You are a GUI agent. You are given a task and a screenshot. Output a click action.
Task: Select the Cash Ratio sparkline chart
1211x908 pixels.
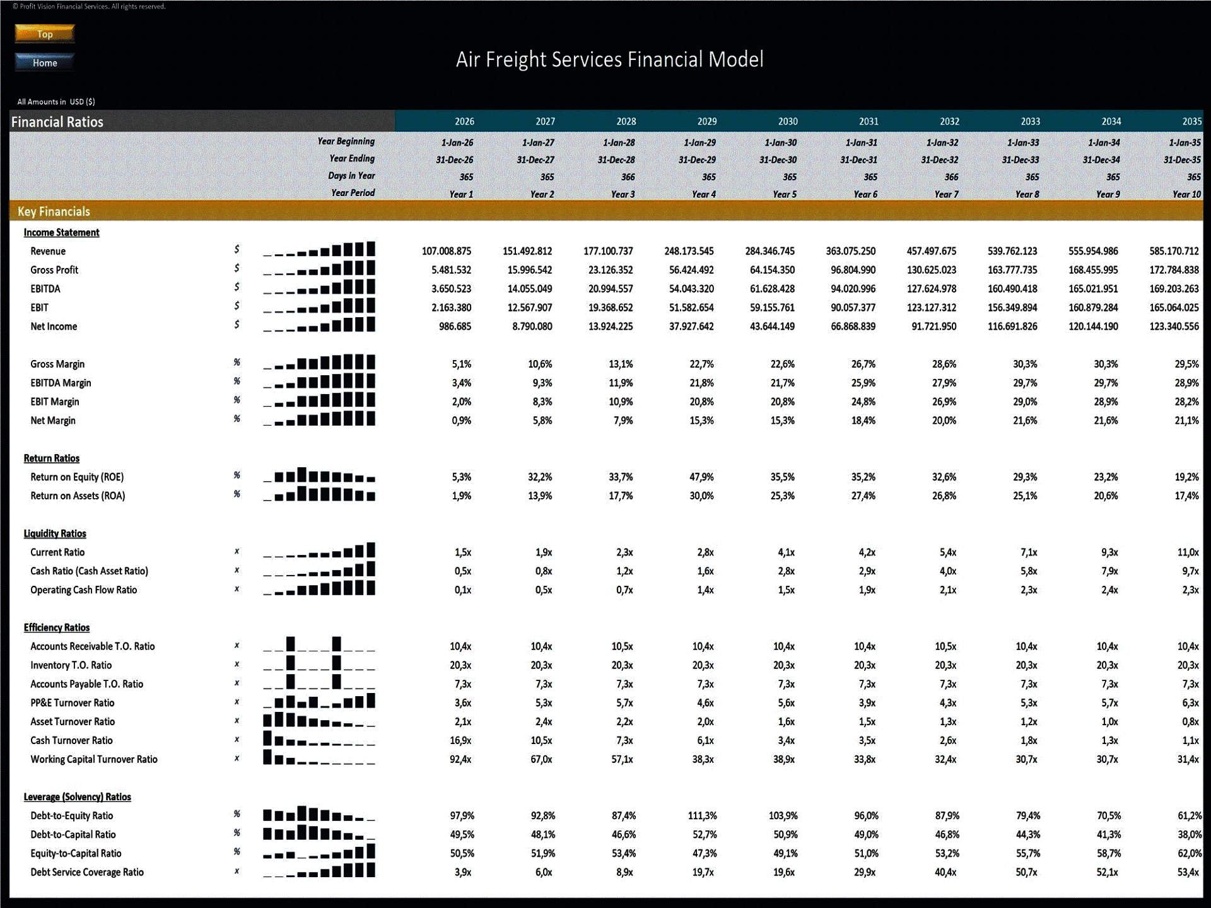click(319, 571)
